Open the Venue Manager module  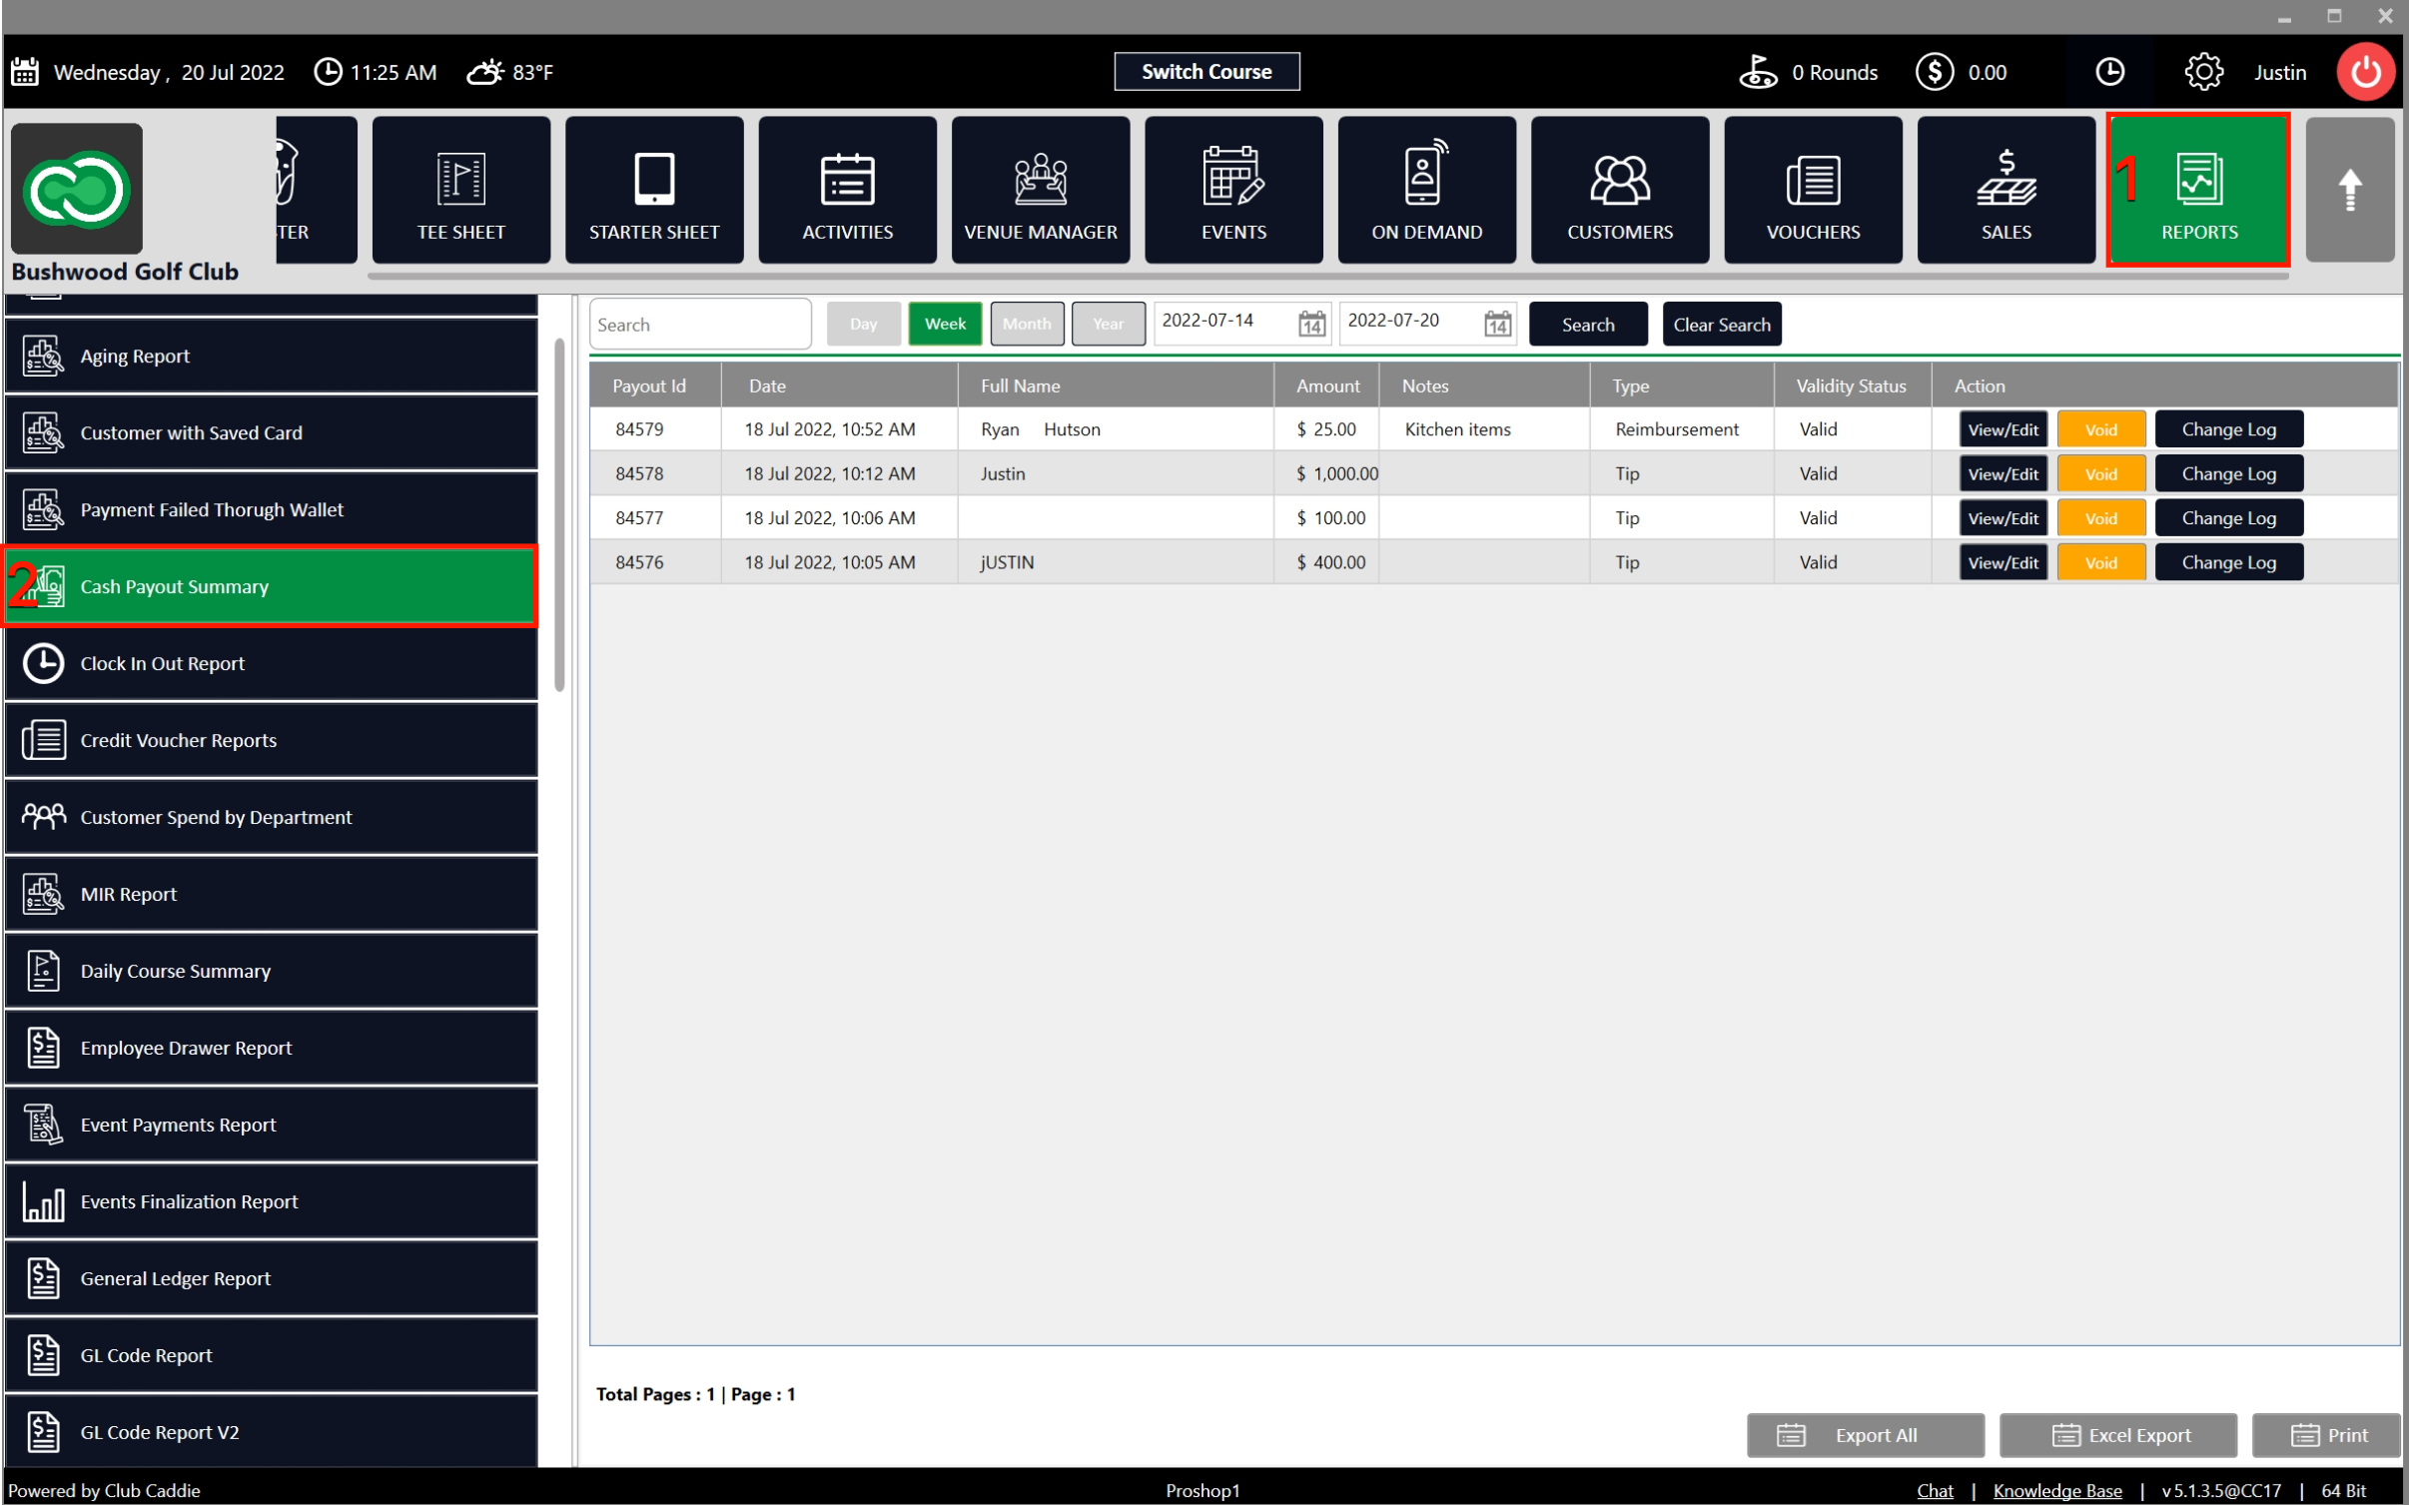click(x=1040, y=190)
